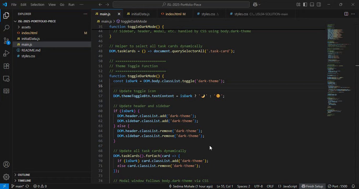Open Run and Debug view

pos(6,53)
